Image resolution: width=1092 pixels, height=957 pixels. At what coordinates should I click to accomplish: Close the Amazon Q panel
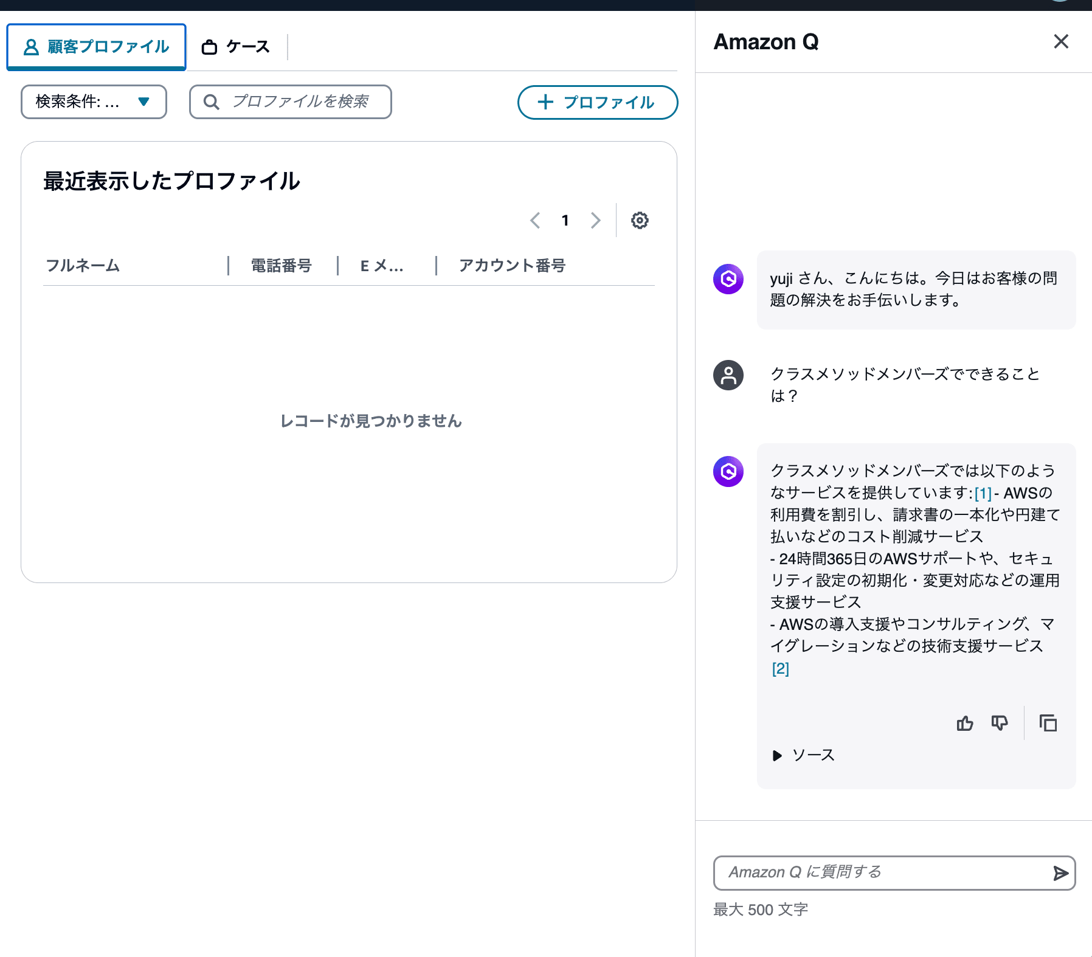click(x=1061, y=41)
